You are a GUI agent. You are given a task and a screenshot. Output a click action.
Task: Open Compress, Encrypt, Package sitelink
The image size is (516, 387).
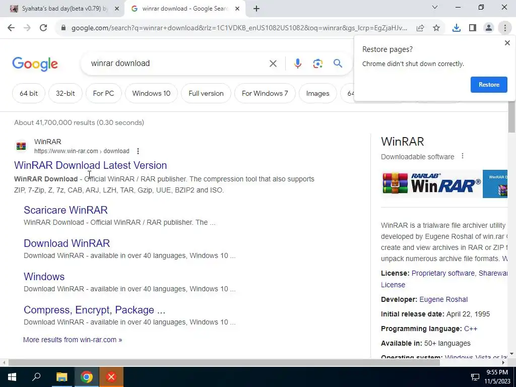tap(94, 310)
